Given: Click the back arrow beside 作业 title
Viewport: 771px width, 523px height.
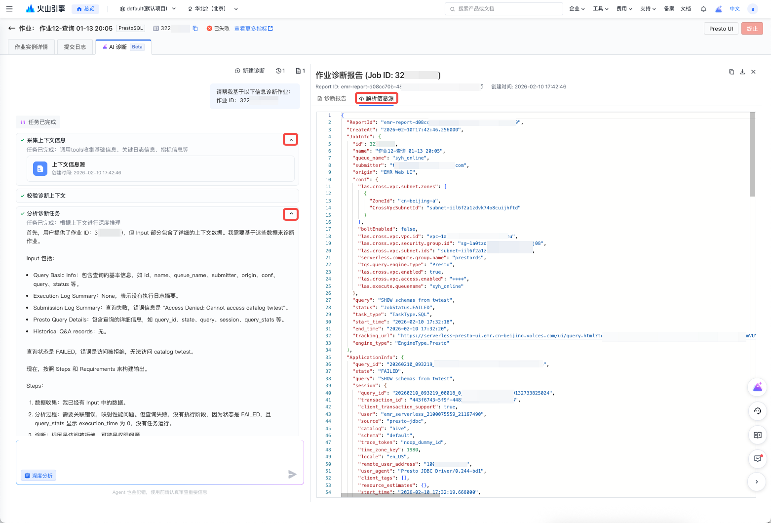Looking at the screenshot, I should (12, 29).
